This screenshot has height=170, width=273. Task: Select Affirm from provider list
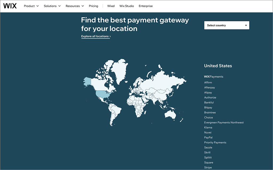tap(208, 82)
